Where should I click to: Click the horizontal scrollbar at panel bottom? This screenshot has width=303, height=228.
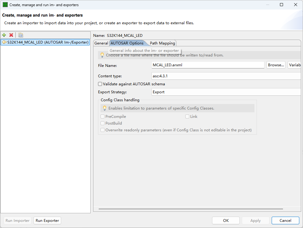click(191, 209)
